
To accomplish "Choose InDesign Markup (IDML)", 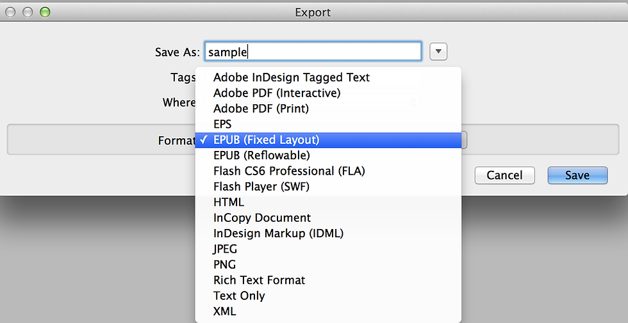I will tap(328, 233).
